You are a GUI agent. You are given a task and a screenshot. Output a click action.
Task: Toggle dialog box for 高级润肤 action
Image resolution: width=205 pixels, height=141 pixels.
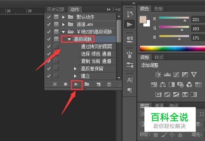[x=56, y=39]
